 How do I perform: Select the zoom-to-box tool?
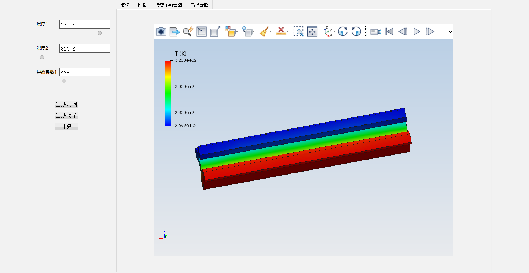pos(299,31)
